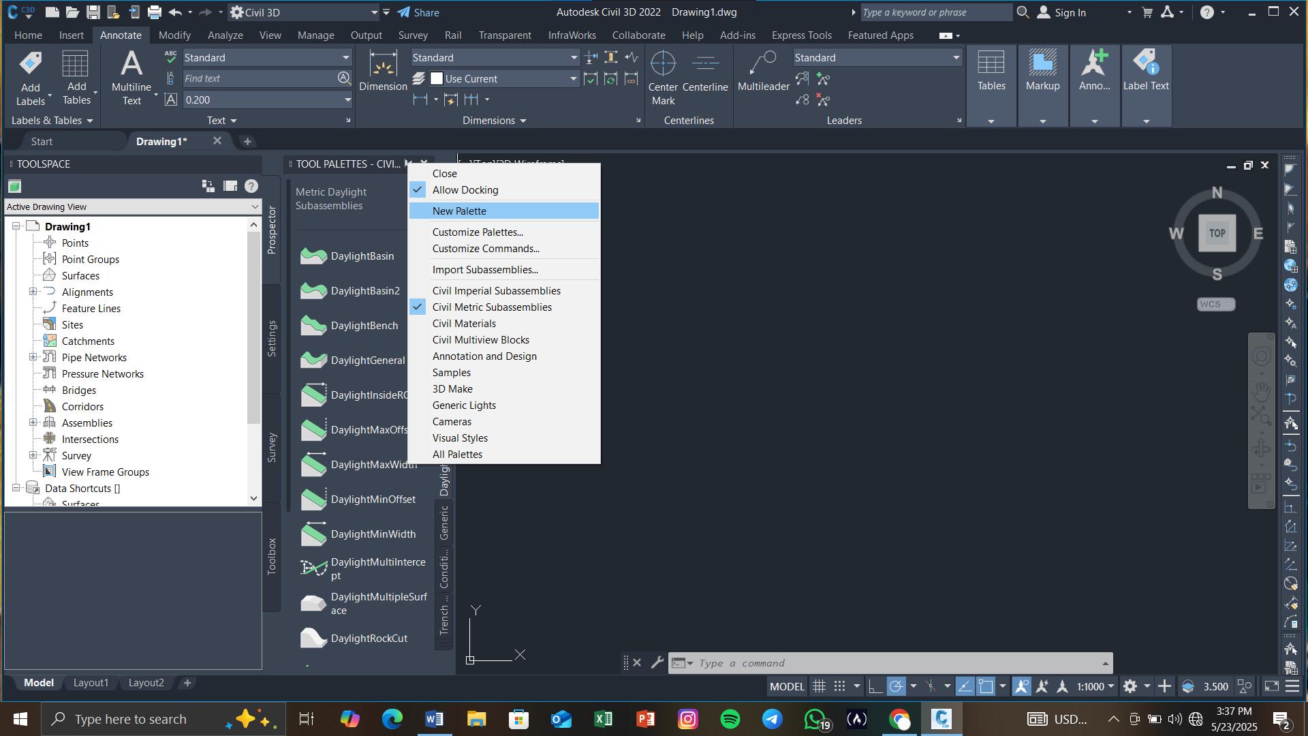
Task: Select Import Subassemblies menu entry
Action: click(x=504, y=270)
